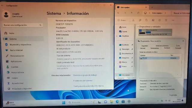192x108 pixels.
Task: Expand the Este equipo tree node
Action: [x=117, y=75]
